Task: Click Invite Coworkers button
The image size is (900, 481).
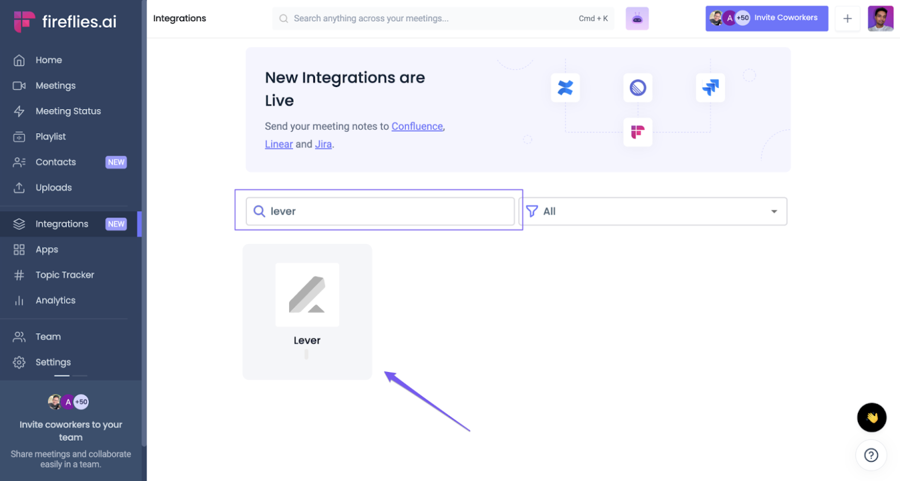Action: 767,18
